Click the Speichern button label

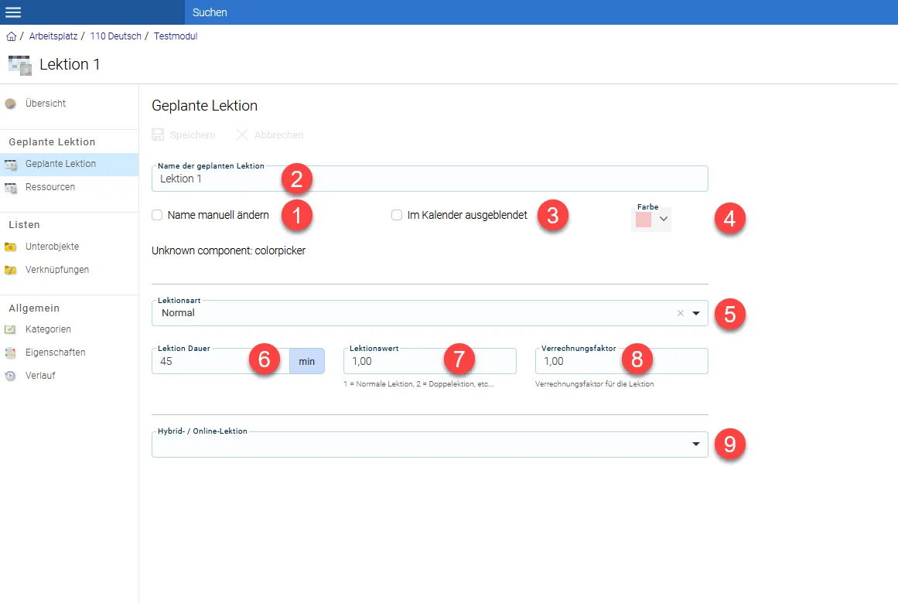coord(193,135)
